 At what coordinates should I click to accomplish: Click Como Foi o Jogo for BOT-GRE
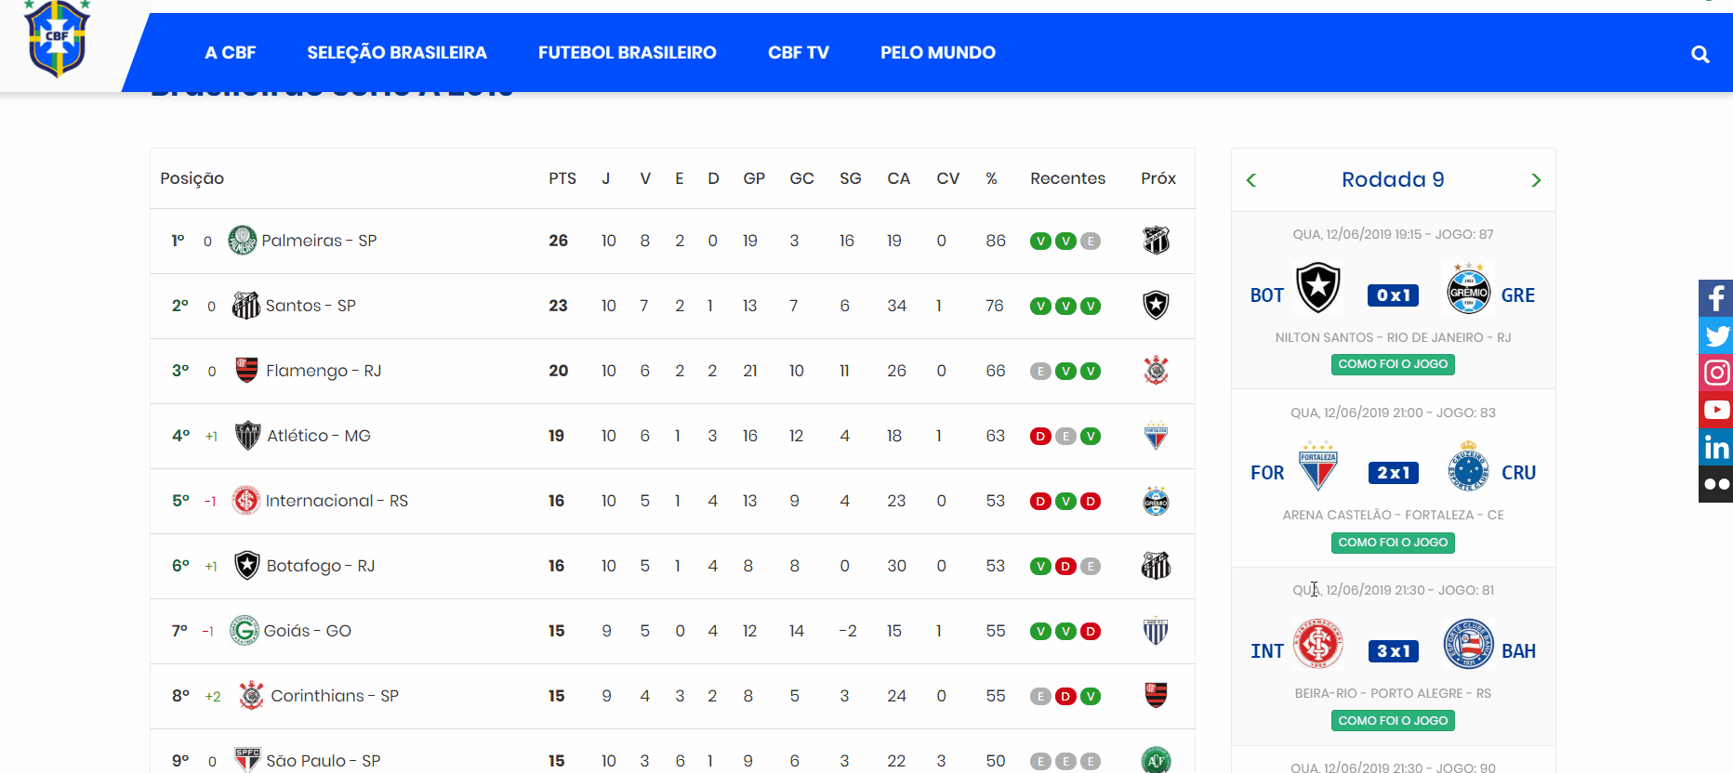1393,364
